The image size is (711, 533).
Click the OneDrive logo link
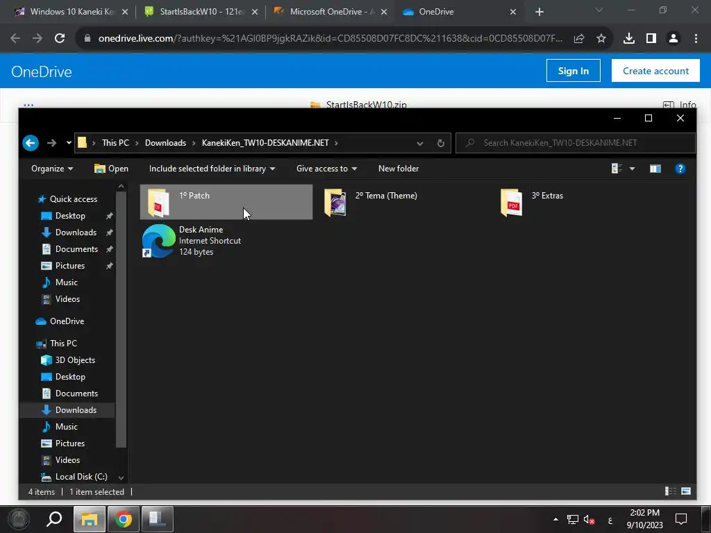pos(41,71)
